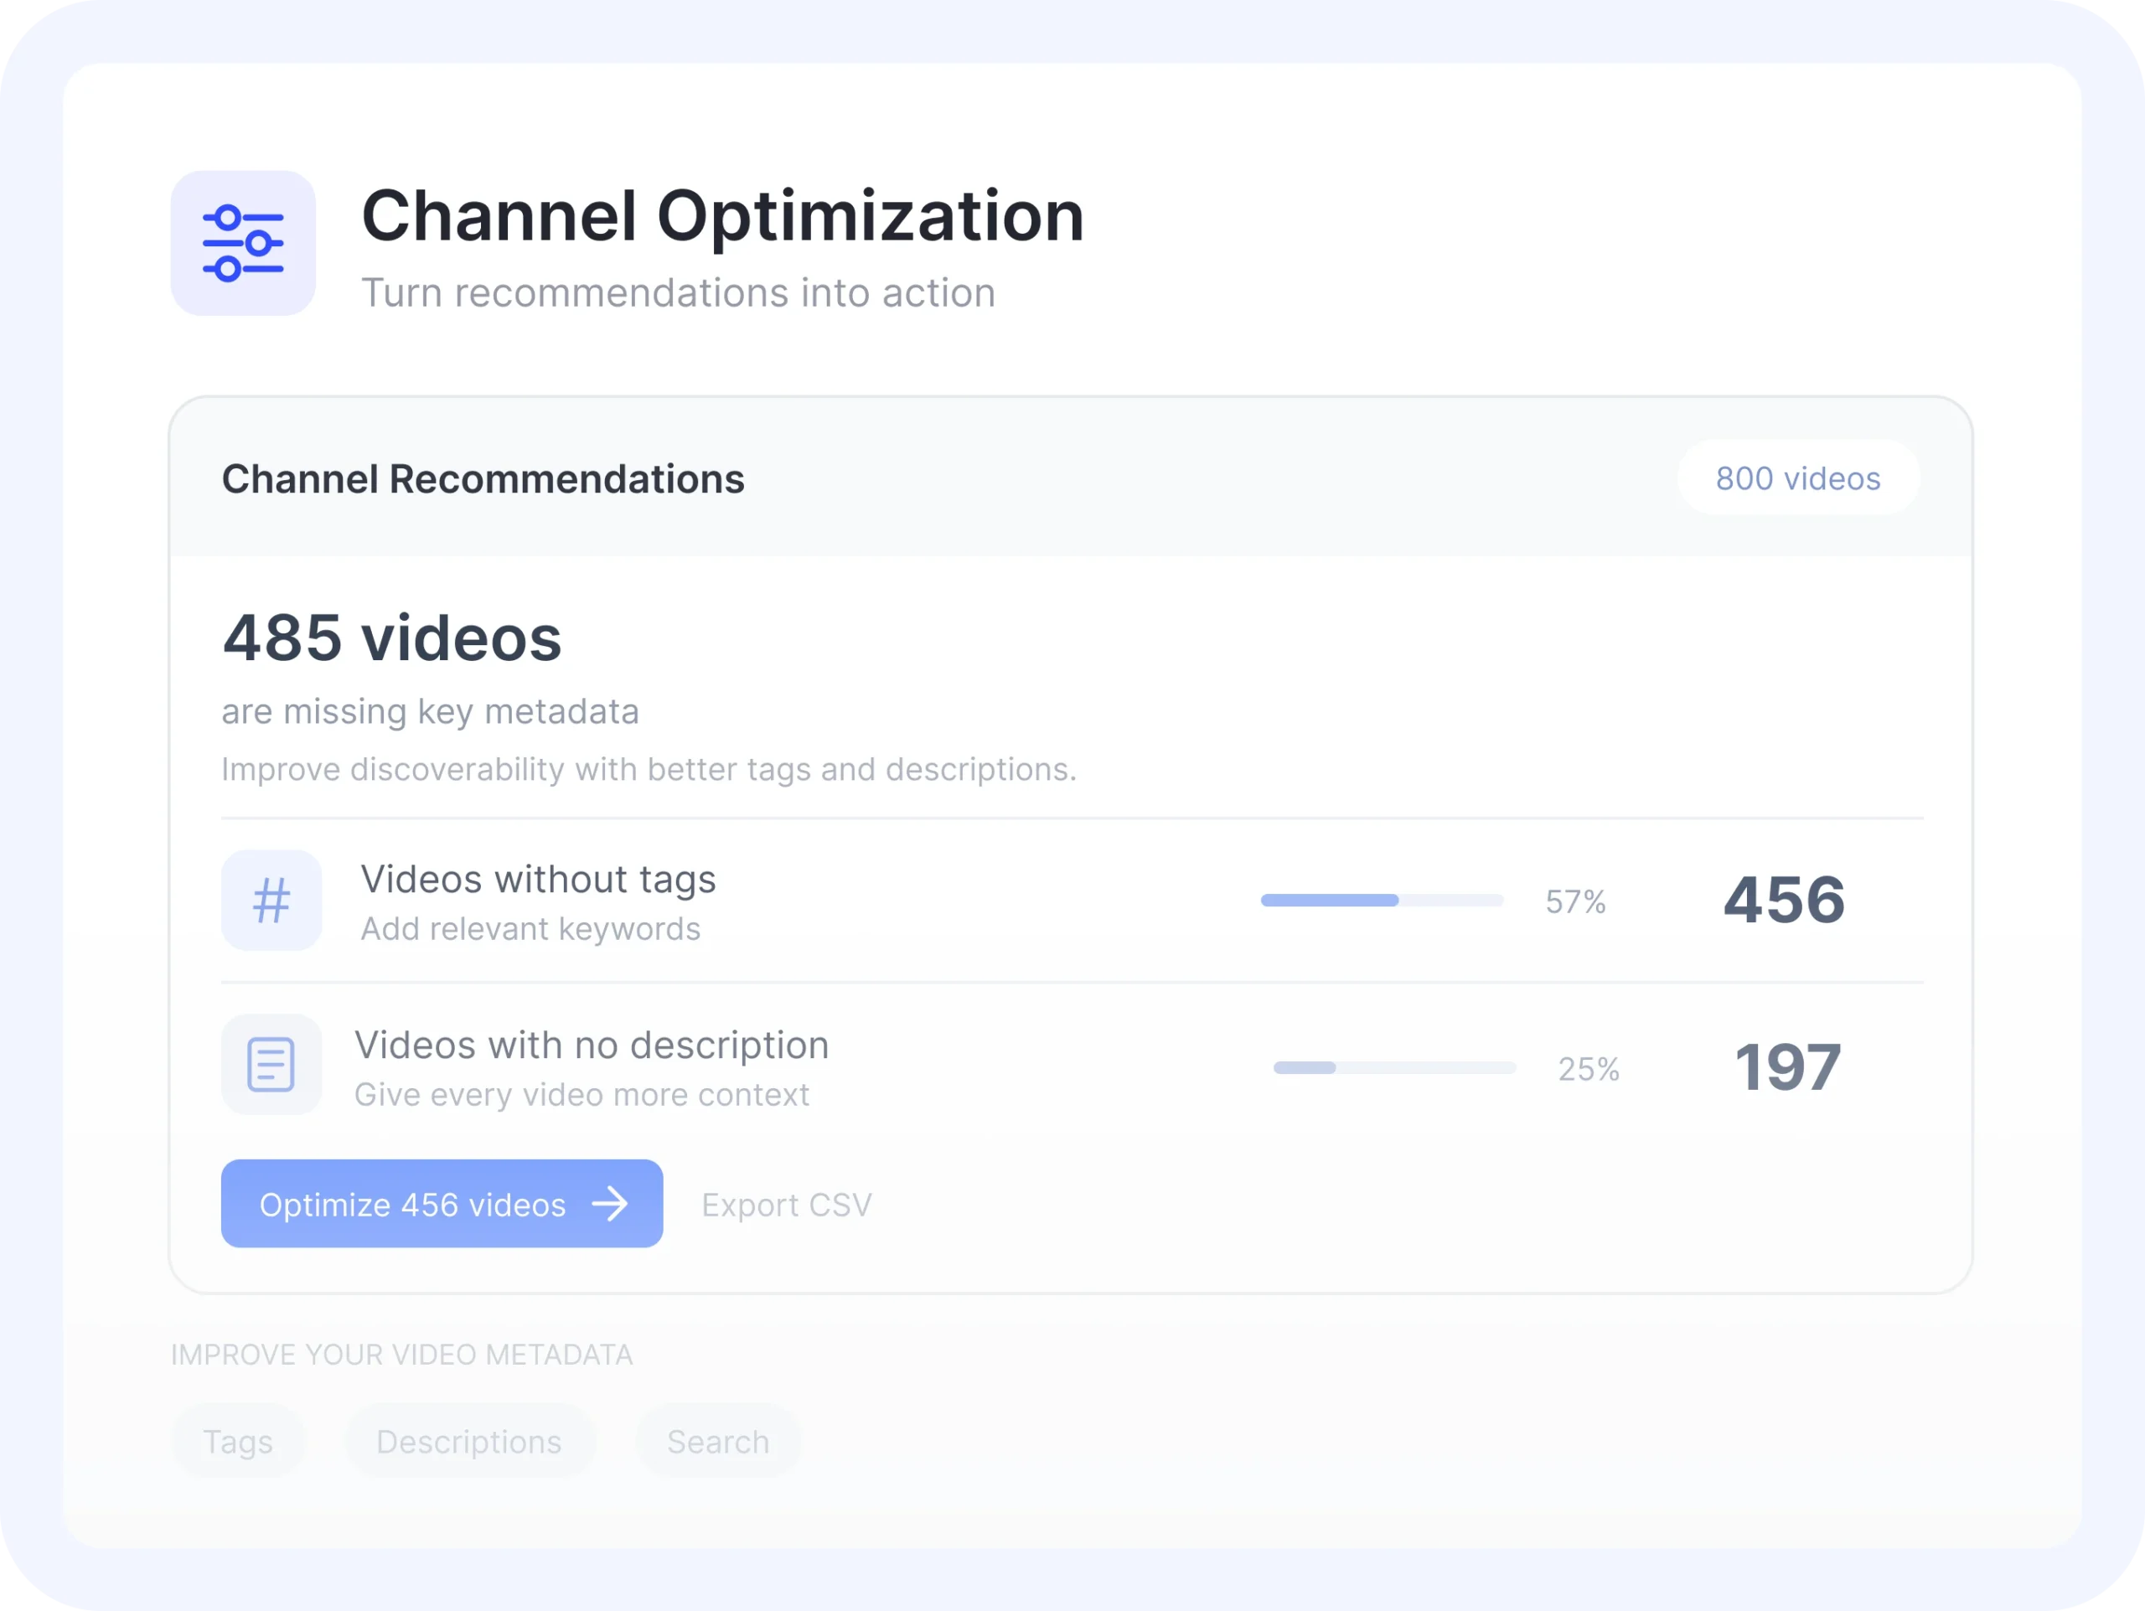Click the 57% percentage label
2145x1611 pixels.
click(x=1576, y=901)
